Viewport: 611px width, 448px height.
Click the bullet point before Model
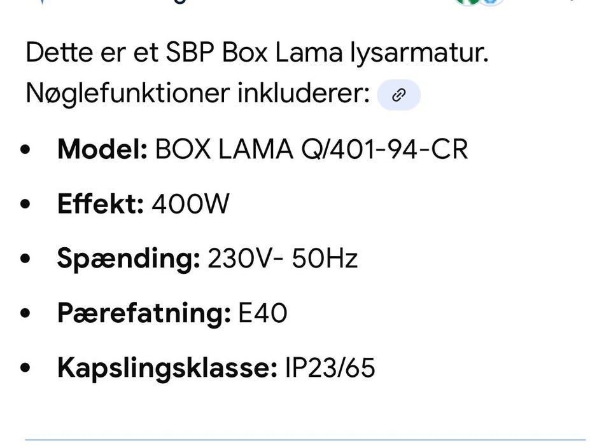25,150
